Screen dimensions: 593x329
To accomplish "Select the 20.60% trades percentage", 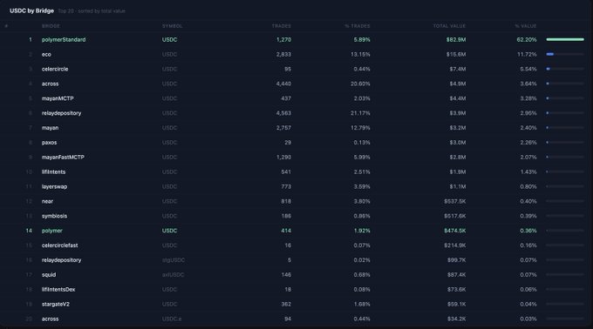I will [x=360, y=84].
